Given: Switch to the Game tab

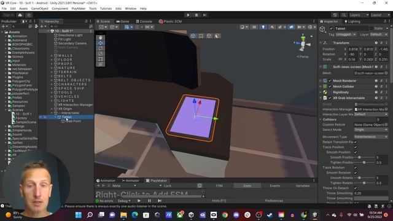Looking at the screenshot, I should [x=123, y=21].
